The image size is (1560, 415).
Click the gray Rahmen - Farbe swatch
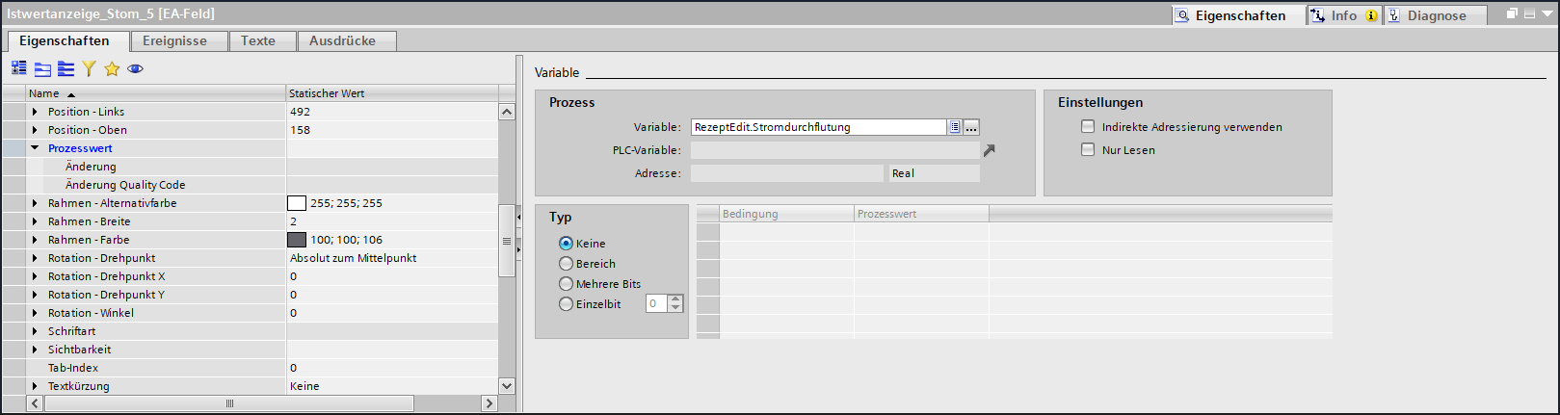pos(297,240)
